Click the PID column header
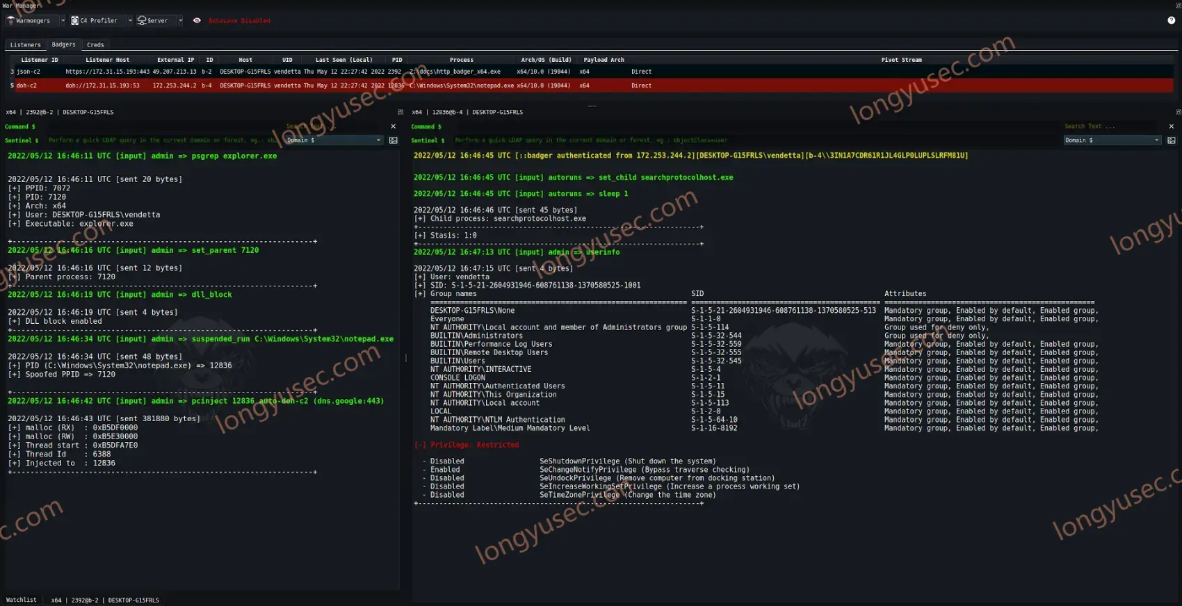The image size is (1182, 606). (397, 60)
